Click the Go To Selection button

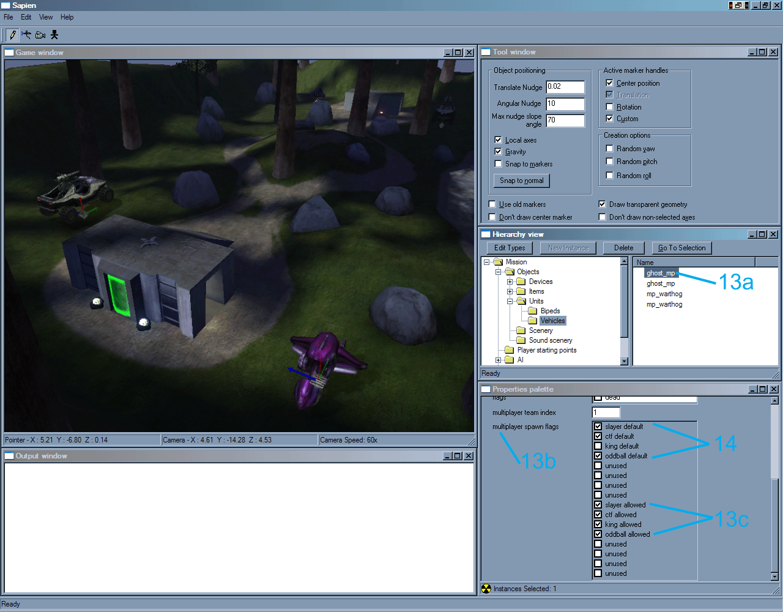(x=682, y=248)
